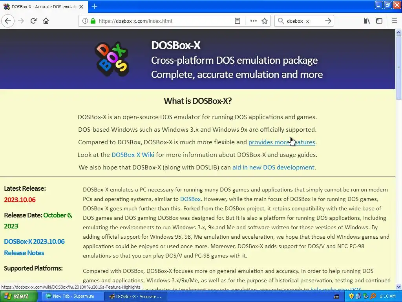Open the DOSBox link in the paragraph

(190, 199)
